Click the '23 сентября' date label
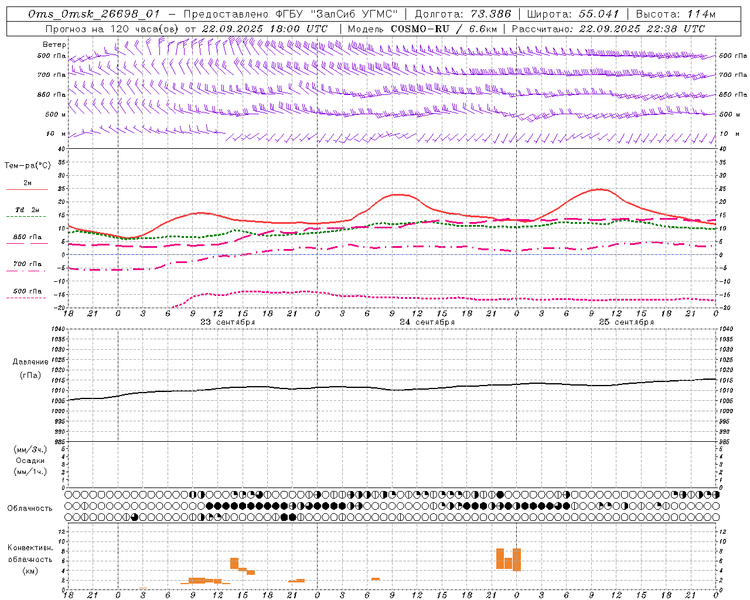This screenshot has width=750, height=600. tap(227, 322)
